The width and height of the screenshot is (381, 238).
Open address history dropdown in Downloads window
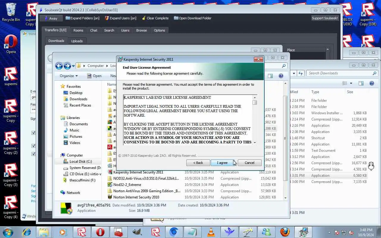(x=294, y=73)
